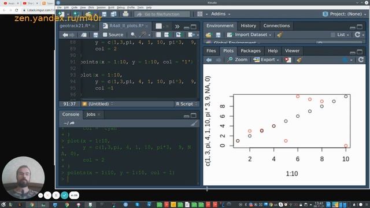Open the create project icon

[76, 14]
